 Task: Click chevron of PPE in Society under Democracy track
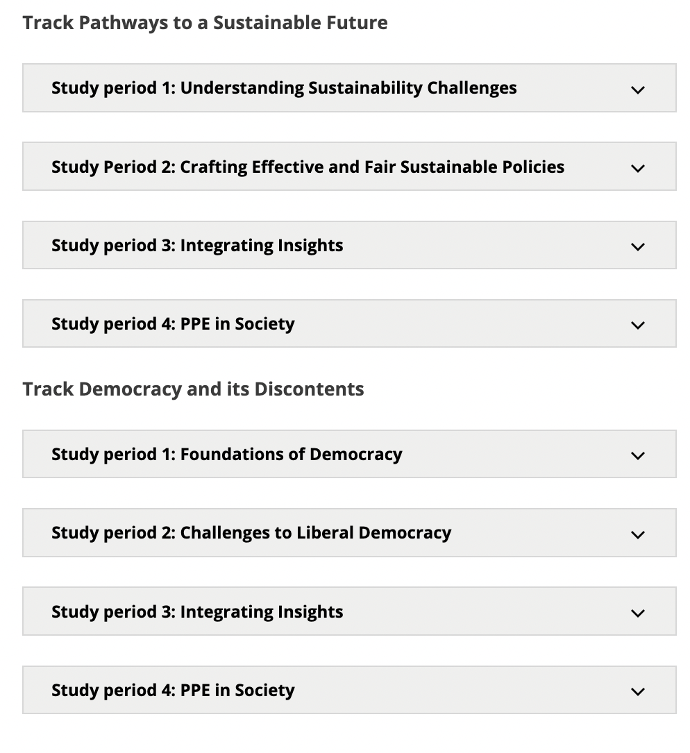tap(637, 691)
